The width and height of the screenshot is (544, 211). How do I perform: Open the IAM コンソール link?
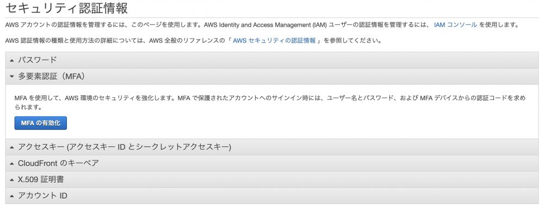(x=455, y=25)
